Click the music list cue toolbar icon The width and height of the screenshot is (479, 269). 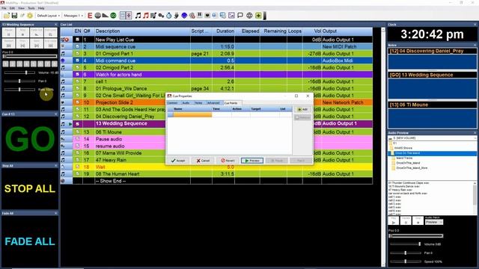(x=153, y=15)
